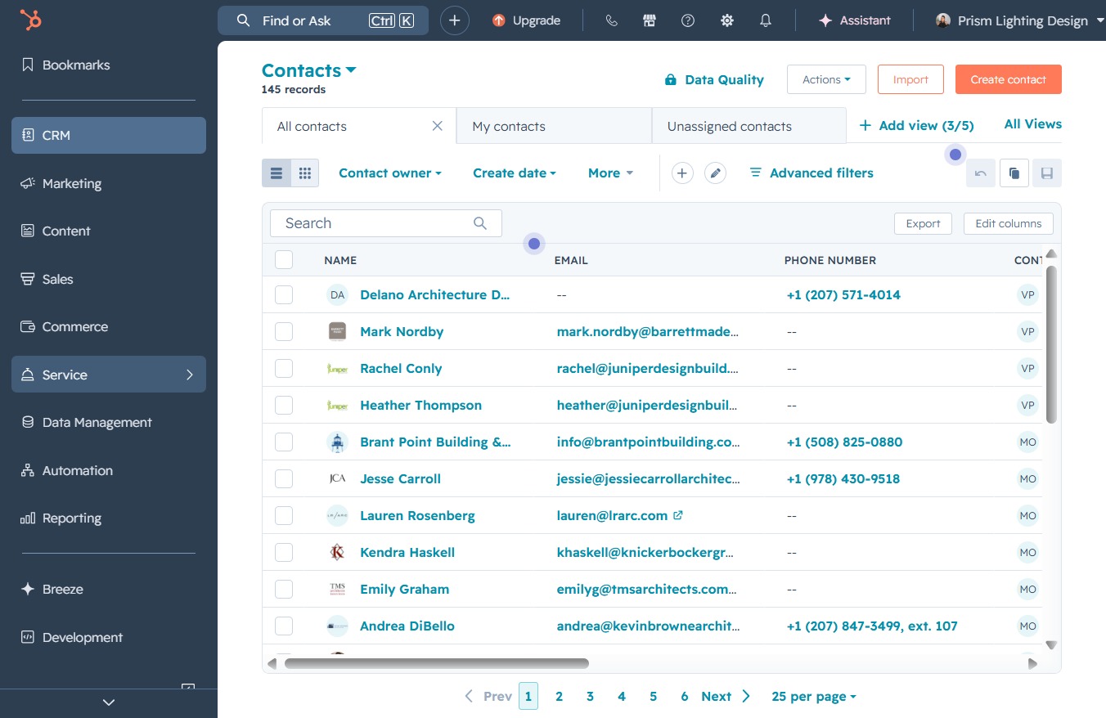Close the All contacts tab
This screenshot has width=1106, height=718.
tap(437, 126)
